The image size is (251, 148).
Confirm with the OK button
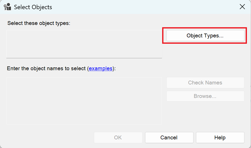tap(118, 138)
